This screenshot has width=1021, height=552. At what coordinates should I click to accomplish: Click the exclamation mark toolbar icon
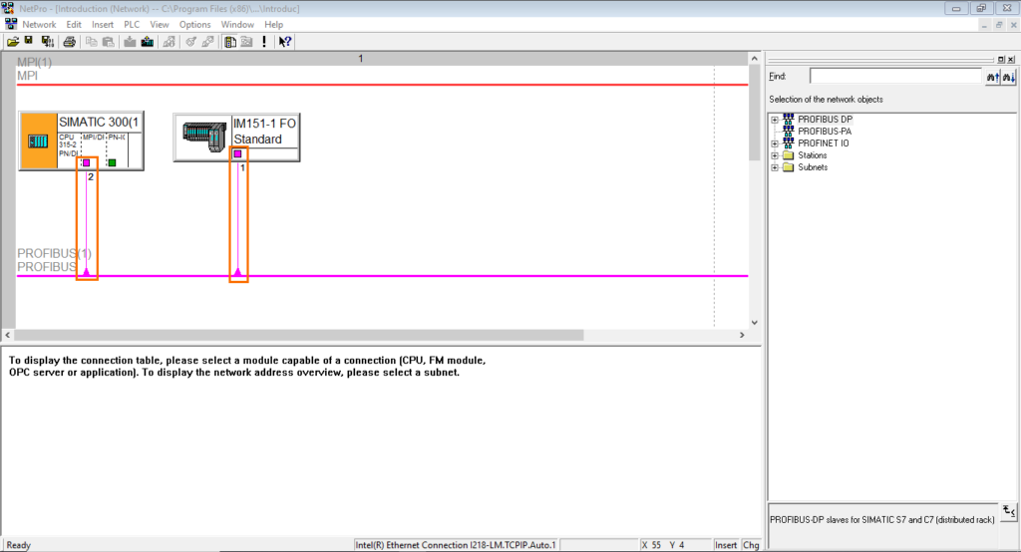(x=263, y=42)
